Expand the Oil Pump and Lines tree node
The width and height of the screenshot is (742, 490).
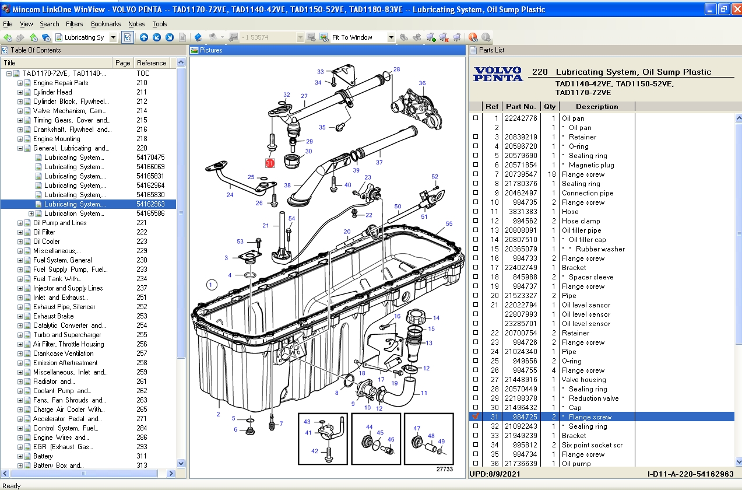20,223
